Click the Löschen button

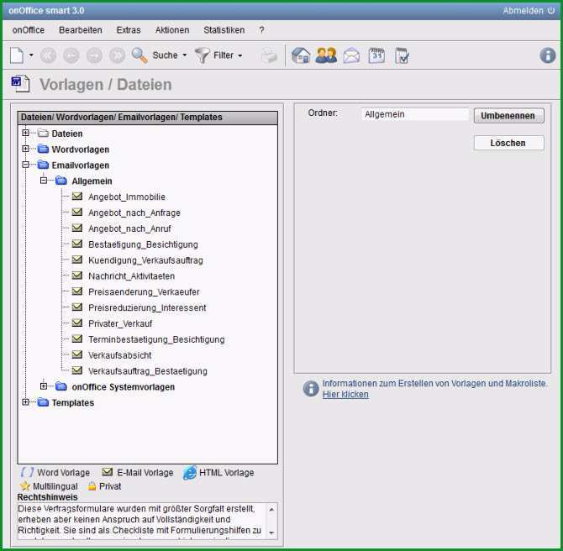[508, 143]
